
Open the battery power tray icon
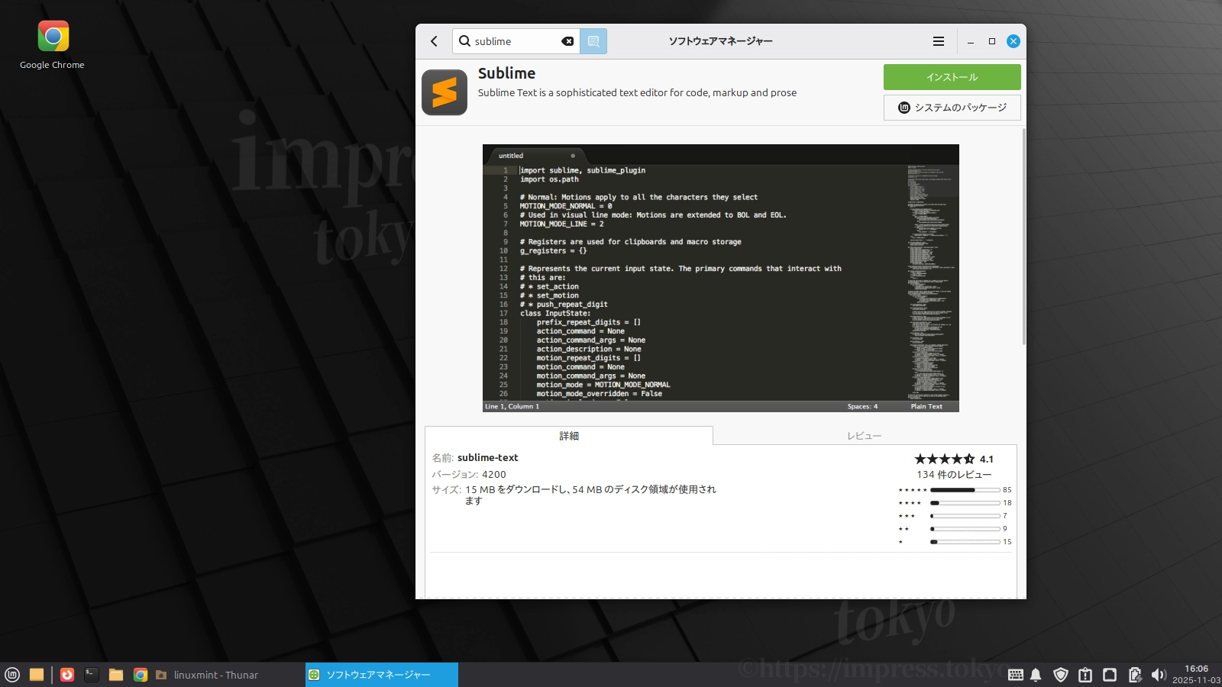pos(1135,675)
